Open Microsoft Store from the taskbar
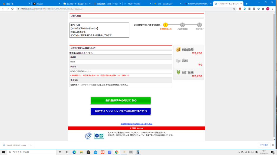This screenshot has width=277, height=155. pyautogui.click(x=88, y=152)
